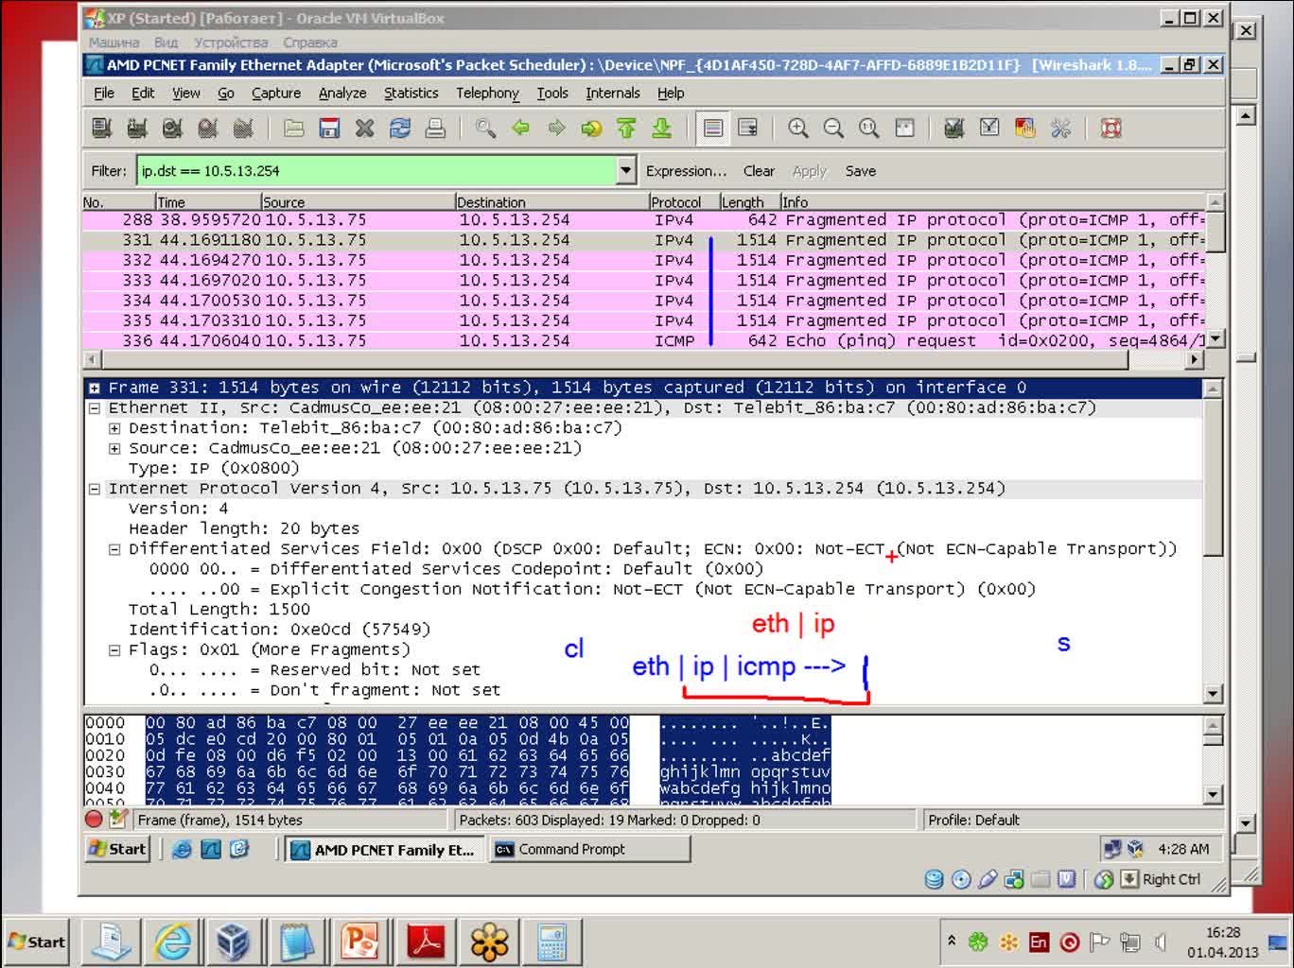Expand Source: CadmusCo_ee:ee:21 node
Image resolution: width=1294 pixels, height=968 pixels.
114,448
